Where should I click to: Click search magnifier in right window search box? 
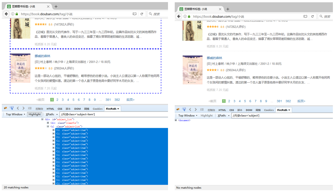click(x=321, y=16)
